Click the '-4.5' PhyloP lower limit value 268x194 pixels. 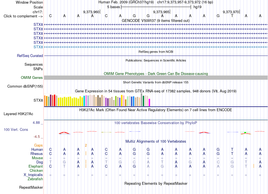click(37, 137)
